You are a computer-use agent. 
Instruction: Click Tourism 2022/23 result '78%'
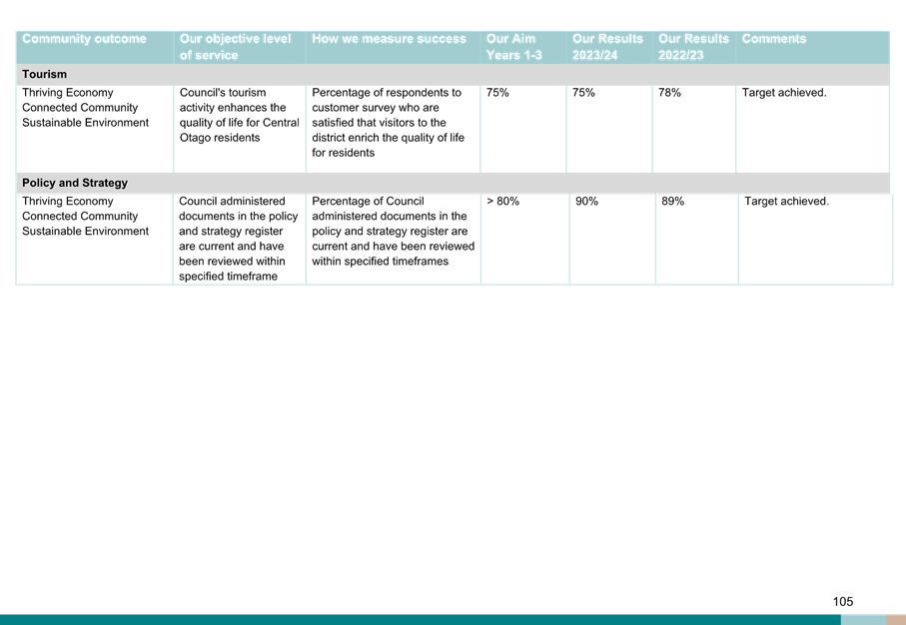(669, 93)
